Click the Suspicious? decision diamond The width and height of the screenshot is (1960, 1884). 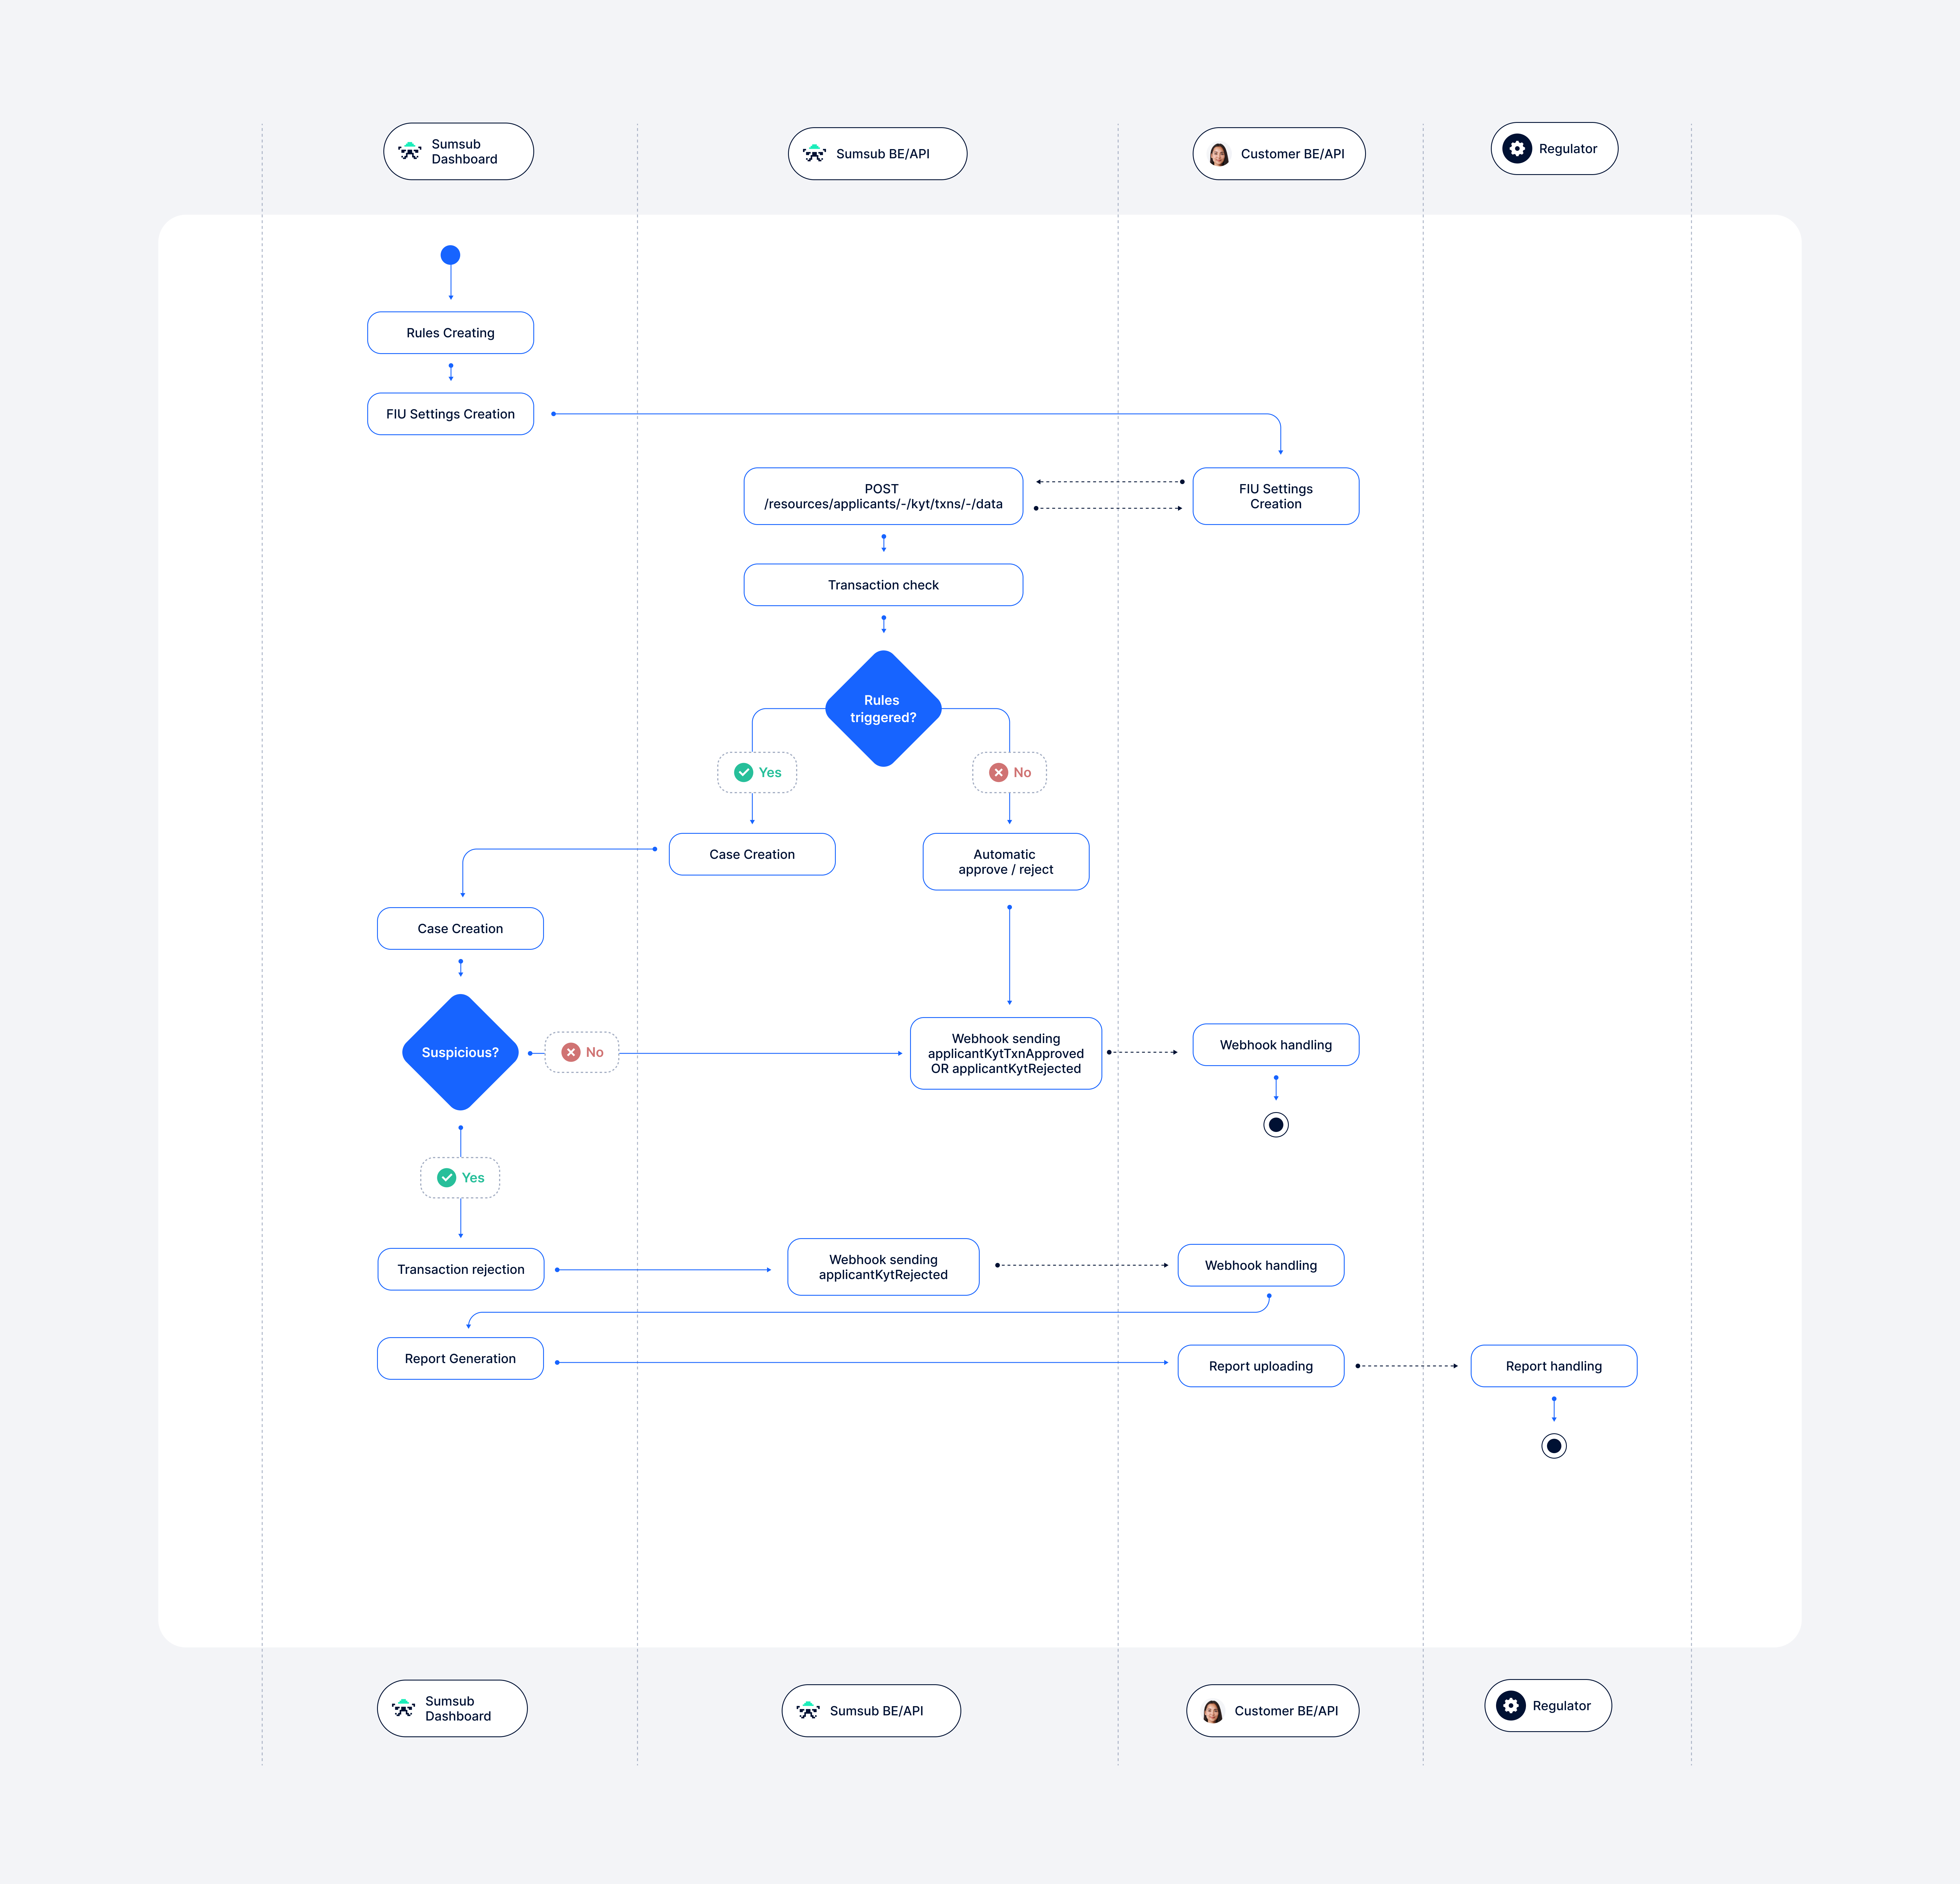(x=460, y=1052)
